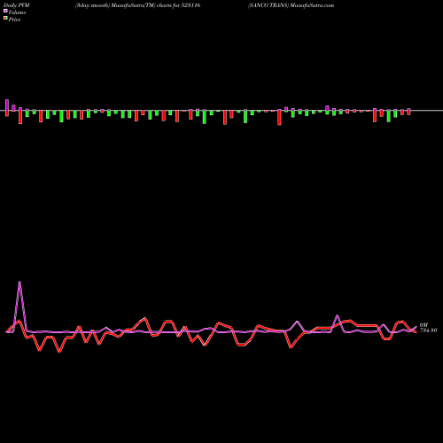Viewport: 443px width, 443px height.
Task: Click the first purple bar in histogram
Action: click(7, 105)
